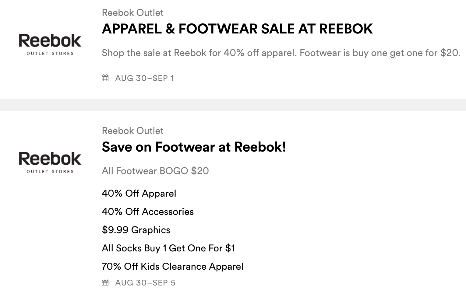466x294 pixels.
Task: Click the Reebok wordmark in the second listing
Action: pyautogui.click(x=50, y=159)
